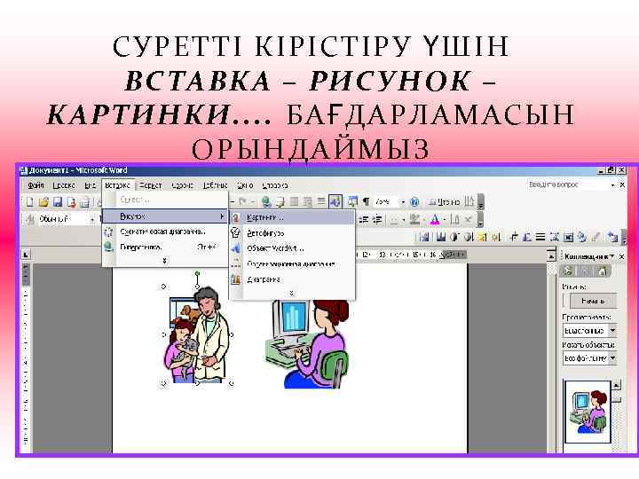This screenshot has height=479, width=639.
Task: Click the Formatting toolbar options arrow
Action: coord(480,220)
